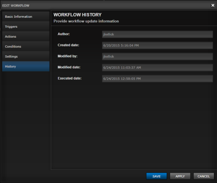Focus the Modified by field
Screen dimensions: 217x183
pos(158,56)
